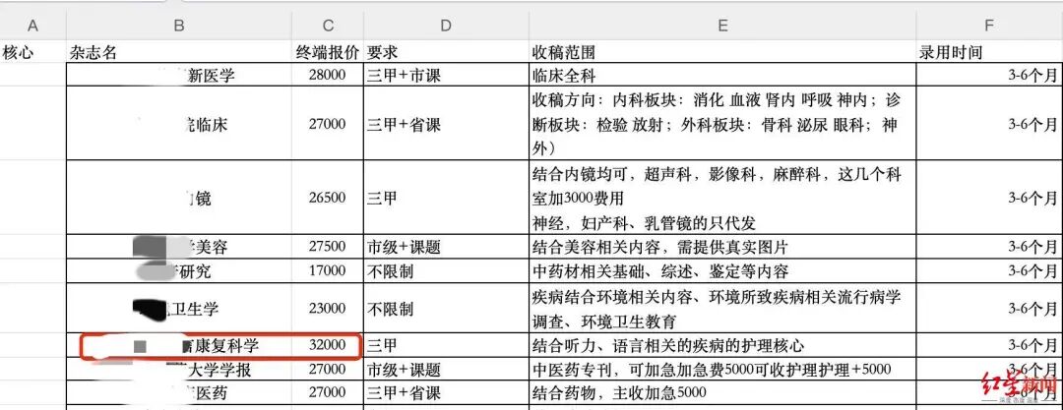Select column A header
This screenshot has width=1063, height=410.
(33, 24)
